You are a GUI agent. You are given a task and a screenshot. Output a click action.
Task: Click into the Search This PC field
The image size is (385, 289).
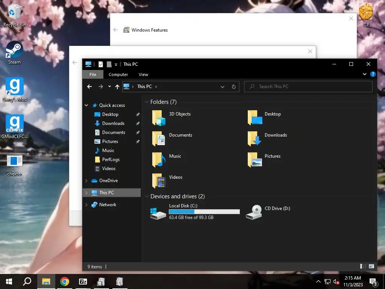(308, 87)
